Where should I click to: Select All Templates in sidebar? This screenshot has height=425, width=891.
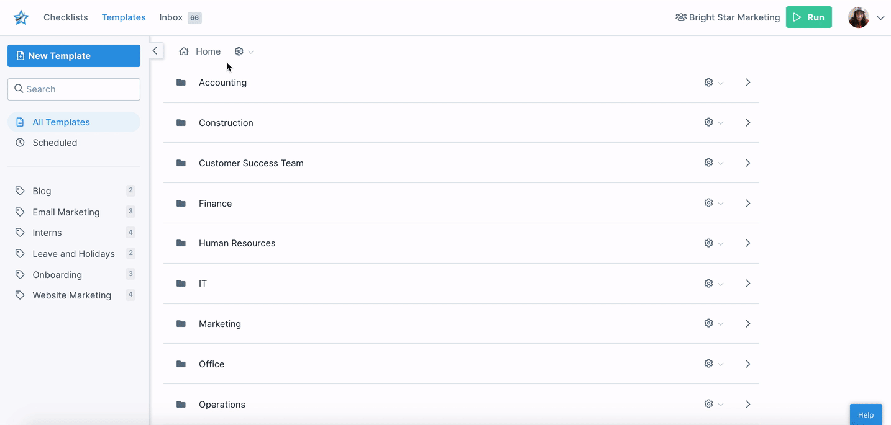pyautogui.click(x=74, y=122)
